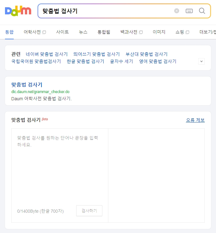This screenshot has width=216, height=233.
Task: Click the 관련 label
Action: (x=16, y=54)
